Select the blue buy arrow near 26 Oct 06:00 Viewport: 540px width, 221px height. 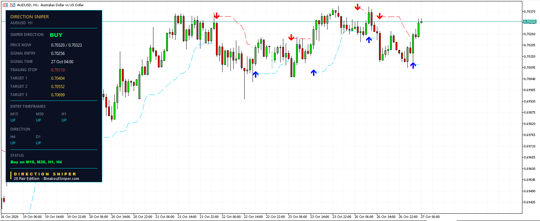pyautogui.click(x=369, y=40)
